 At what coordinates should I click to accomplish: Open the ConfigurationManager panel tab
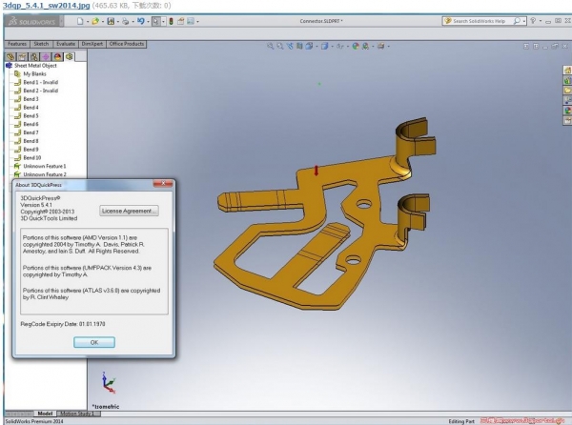coord(34,56)
